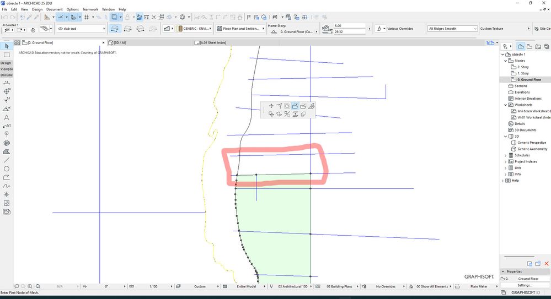This screenshot has height=299, width=551.
Task: Select the Arrow tool in toolbox
Action: pos(7,46)
